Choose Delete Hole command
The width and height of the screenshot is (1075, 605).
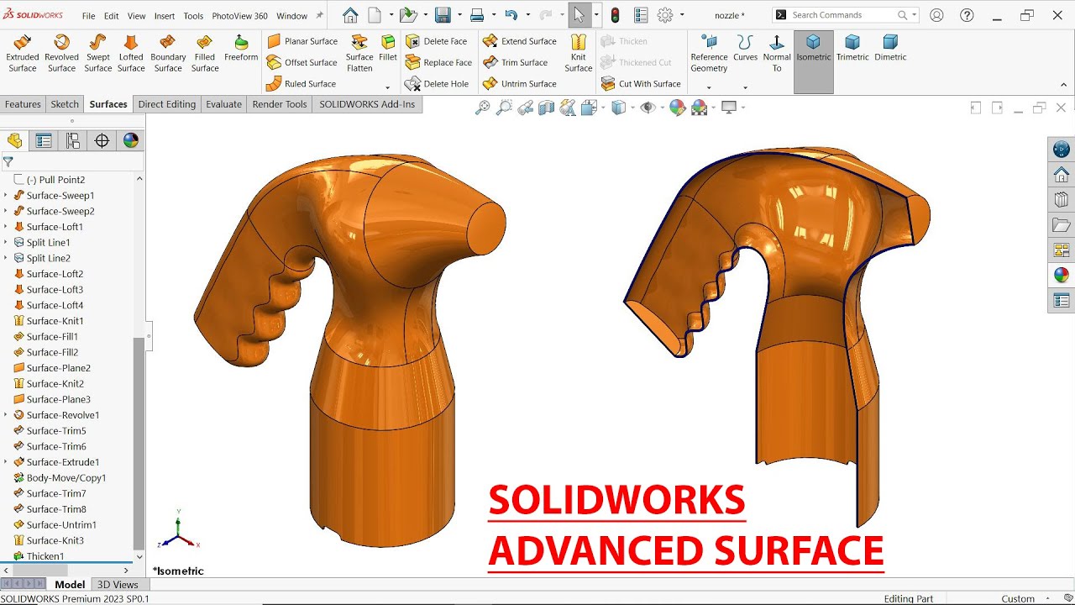pos(437,84)
